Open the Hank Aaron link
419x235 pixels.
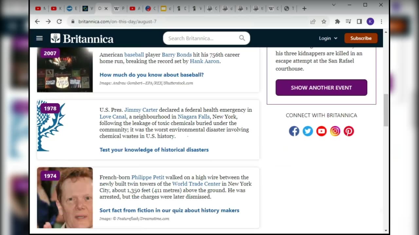point(205,61)
